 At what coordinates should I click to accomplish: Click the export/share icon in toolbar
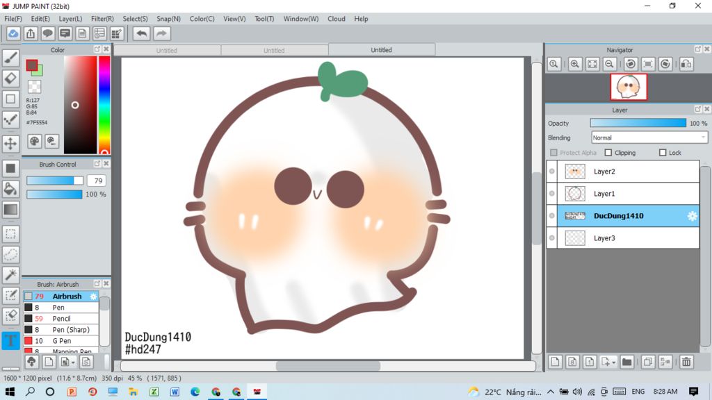click(31, 33)
